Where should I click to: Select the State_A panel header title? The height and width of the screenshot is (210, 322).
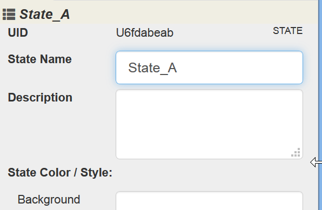[x=44, y=15]
